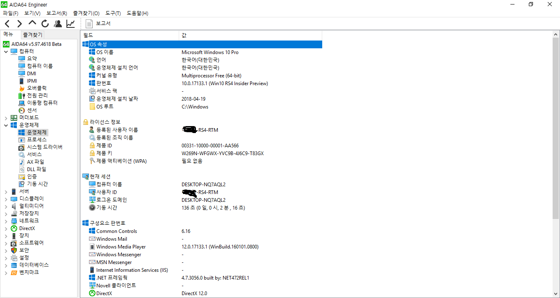Switch to the 즐겨찾기 tab
Image resolution: width=560 pixels, height=298 pixels.
[x=32, y=35]
